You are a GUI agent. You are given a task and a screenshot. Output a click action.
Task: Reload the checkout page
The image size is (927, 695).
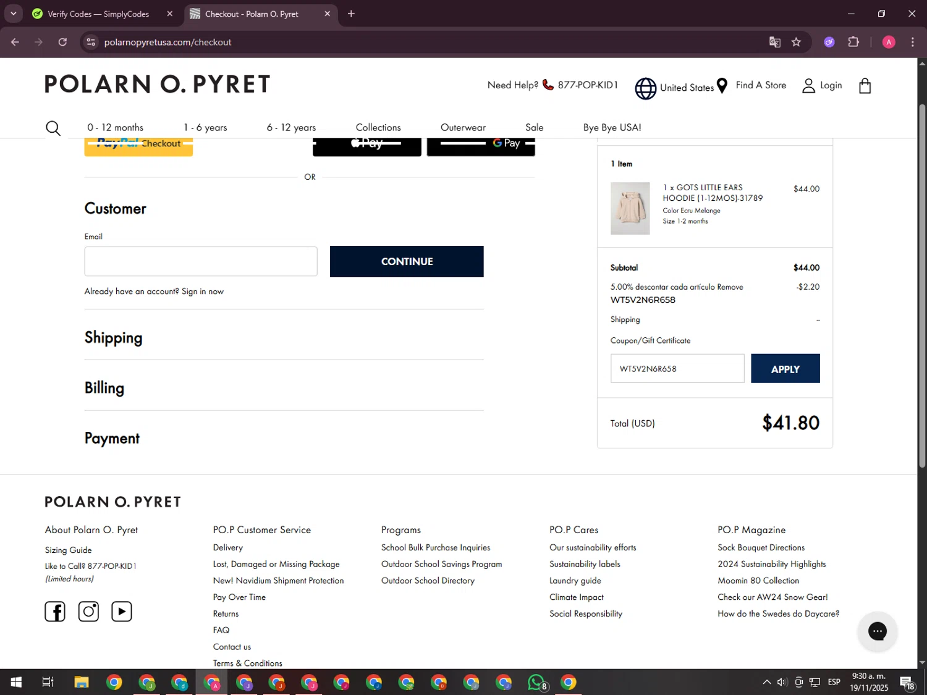pos(62,42)
